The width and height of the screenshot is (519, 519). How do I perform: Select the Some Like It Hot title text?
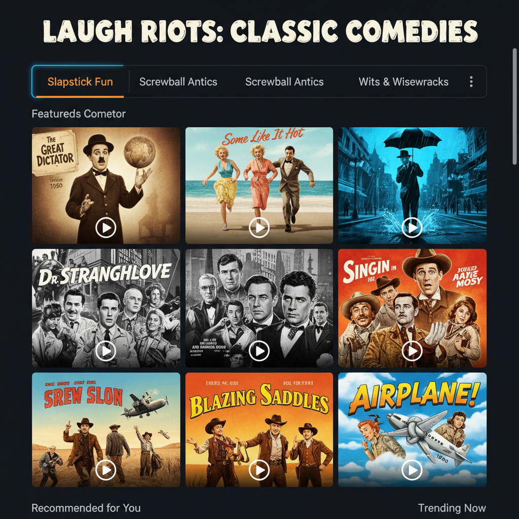coord(263,136)
